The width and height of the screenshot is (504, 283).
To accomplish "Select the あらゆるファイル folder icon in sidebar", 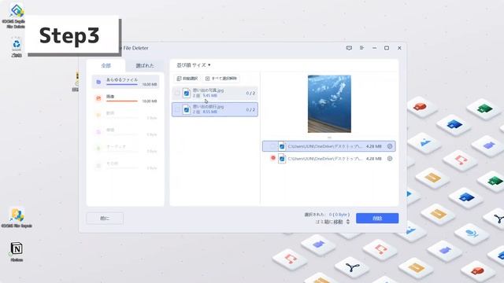I will pos(98,82).
